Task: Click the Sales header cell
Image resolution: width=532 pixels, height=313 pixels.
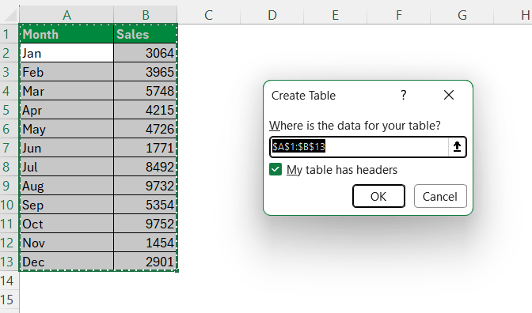Action: pos(146,34)
